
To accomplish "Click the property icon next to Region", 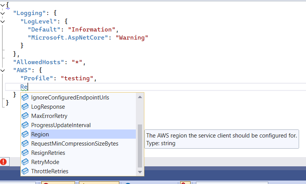I will click(25, 134).
